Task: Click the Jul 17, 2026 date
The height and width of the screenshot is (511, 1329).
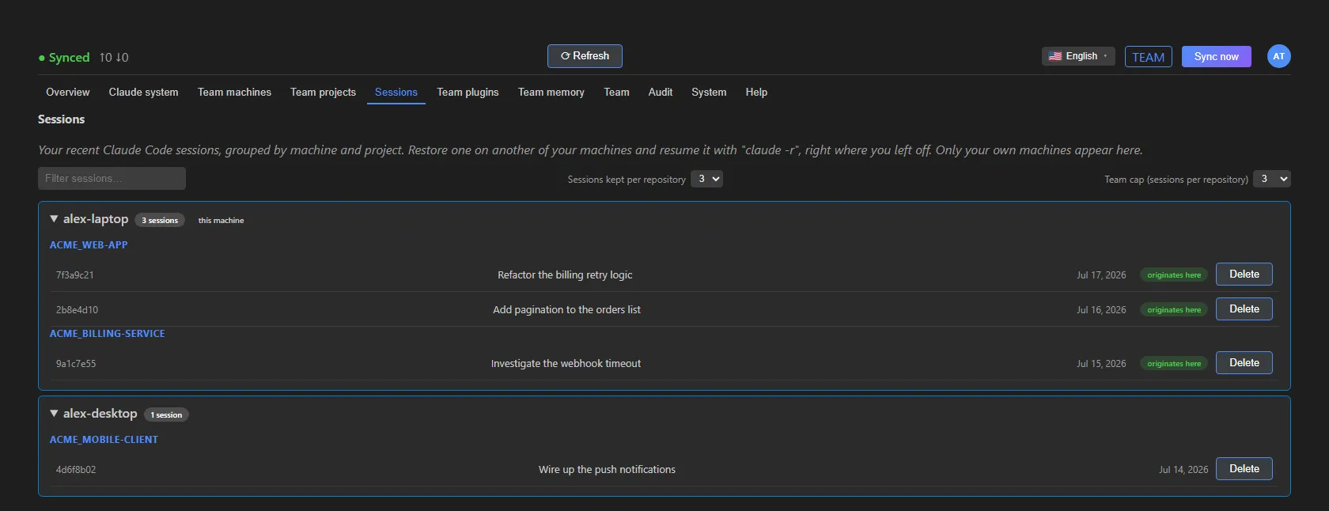Action: [1101, 275]
